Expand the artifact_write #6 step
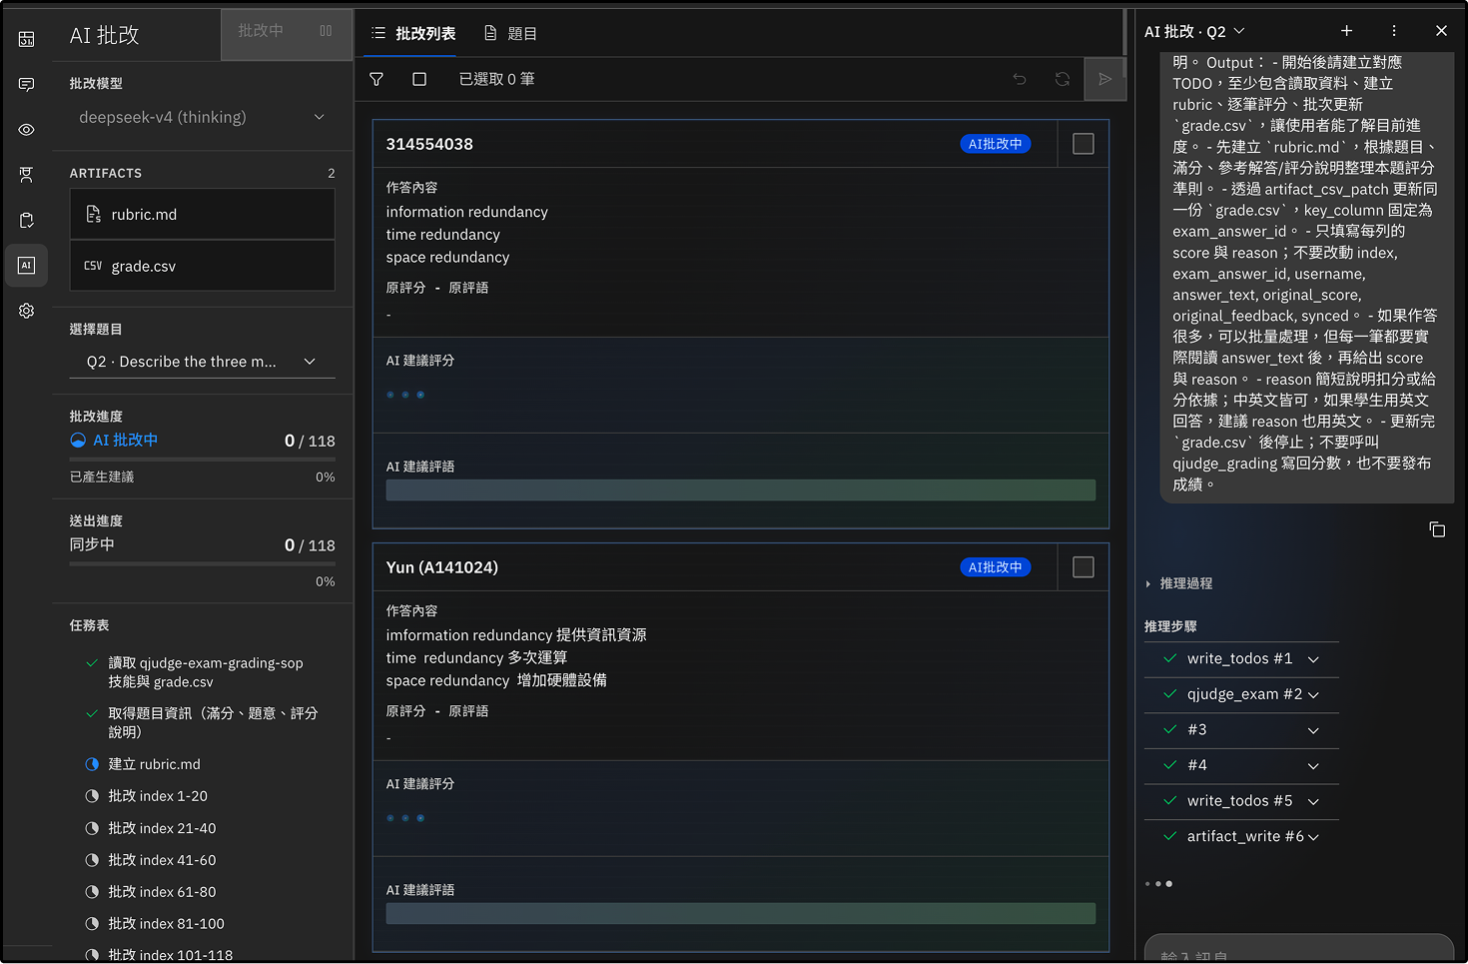 pyautogui.click(x=1241, y=836)
